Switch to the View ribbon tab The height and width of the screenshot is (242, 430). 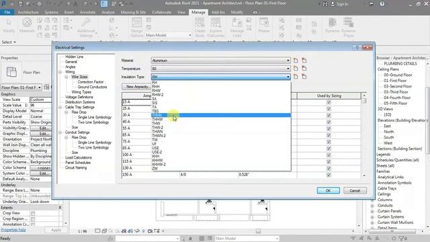coord(181,12)
